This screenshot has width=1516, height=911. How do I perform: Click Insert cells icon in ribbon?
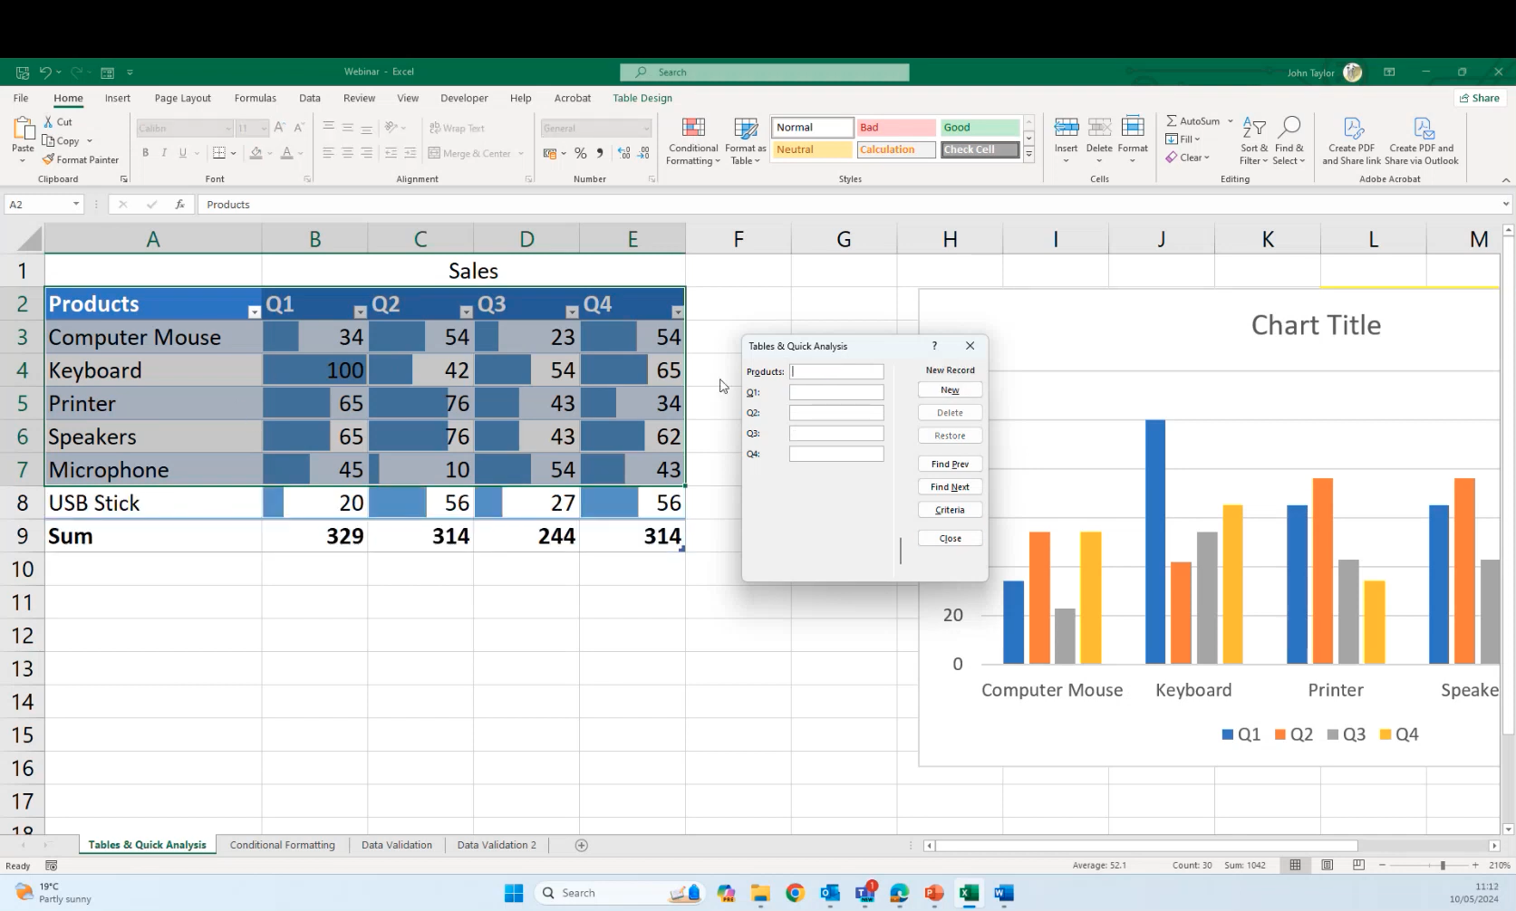(x=1066, y=129)
